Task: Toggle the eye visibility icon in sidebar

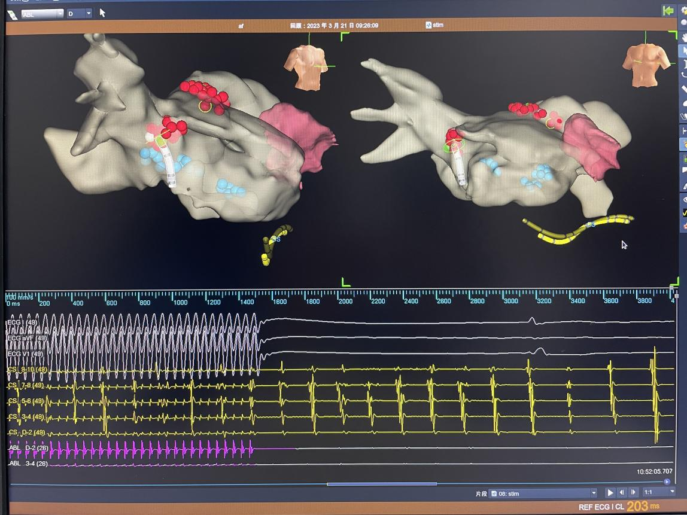Action: 684,199
